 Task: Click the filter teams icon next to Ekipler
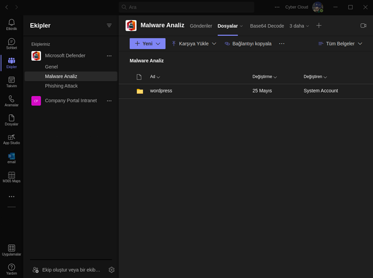click(109, 26)
